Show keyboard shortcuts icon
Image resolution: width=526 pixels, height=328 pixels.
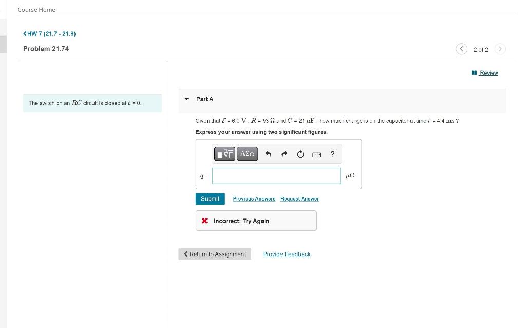coord(316,154)
